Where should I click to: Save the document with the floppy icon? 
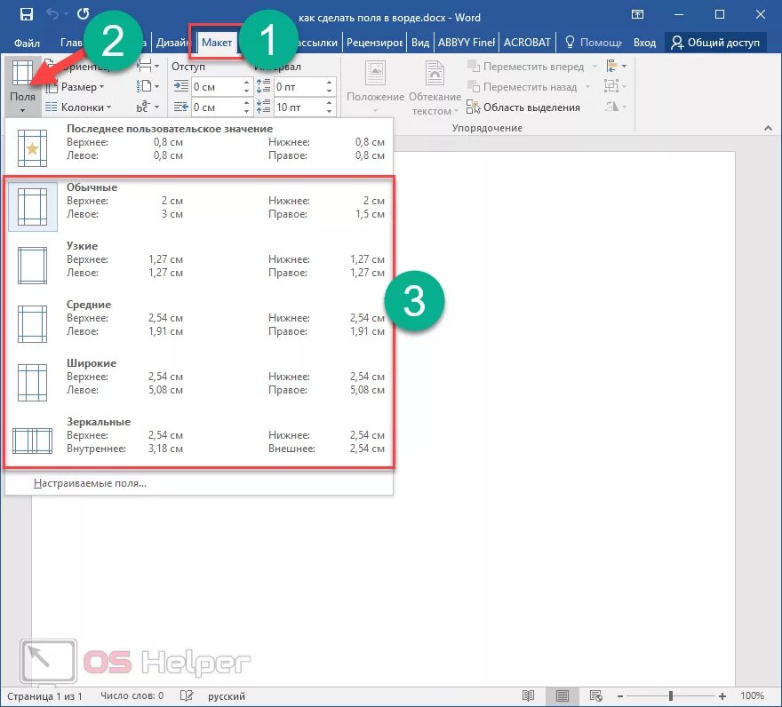tap(26, 14)
